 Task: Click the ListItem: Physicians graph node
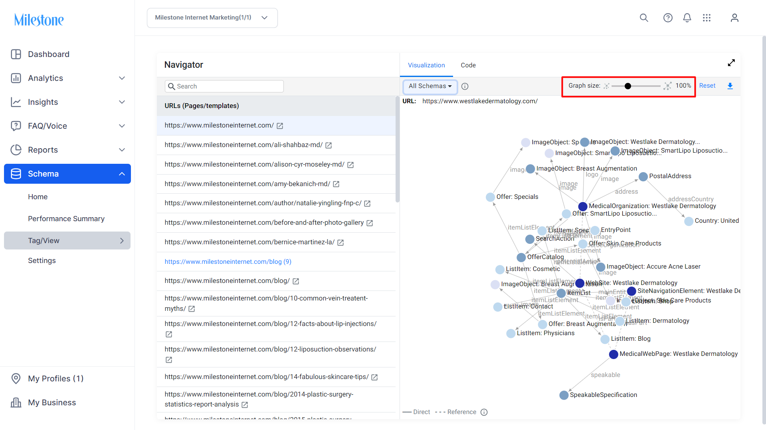[x=511, y=334]
